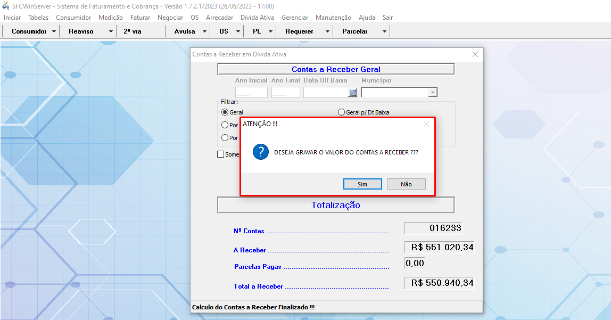Click the Ano Final input field
Screen dimensions: 611x320
[286, 93]
